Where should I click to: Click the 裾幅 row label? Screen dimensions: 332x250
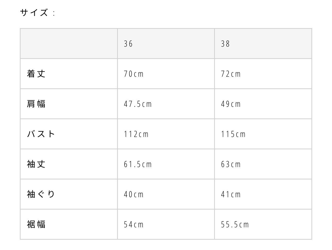36,225
